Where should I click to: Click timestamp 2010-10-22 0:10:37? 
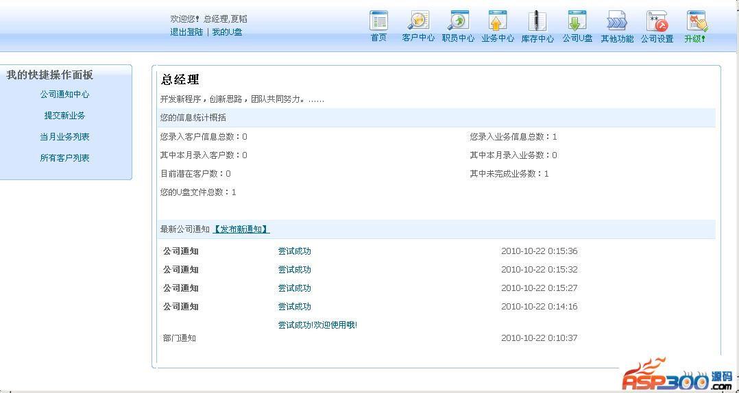pos(539,338)
